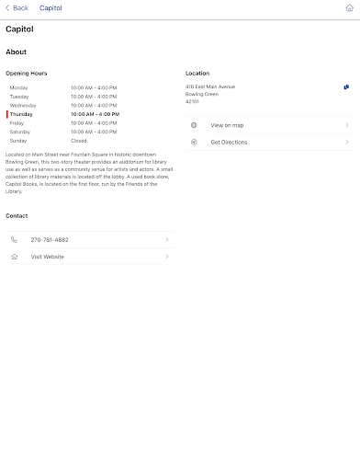Screen dimensions: 360x471
Task: Click the compass icon beside Get Directions
Action: (x=194, y=142)
